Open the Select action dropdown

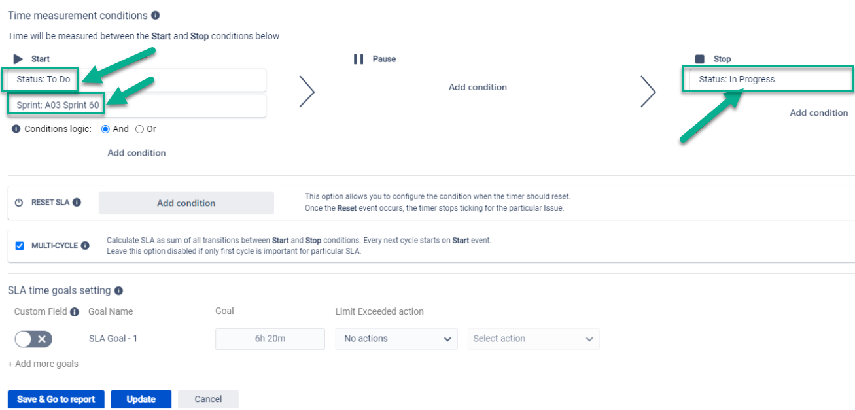click(x=533, y=339)
